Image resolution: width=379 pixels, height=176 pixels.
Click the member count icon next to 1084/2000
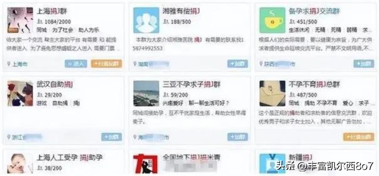[40, 22]
